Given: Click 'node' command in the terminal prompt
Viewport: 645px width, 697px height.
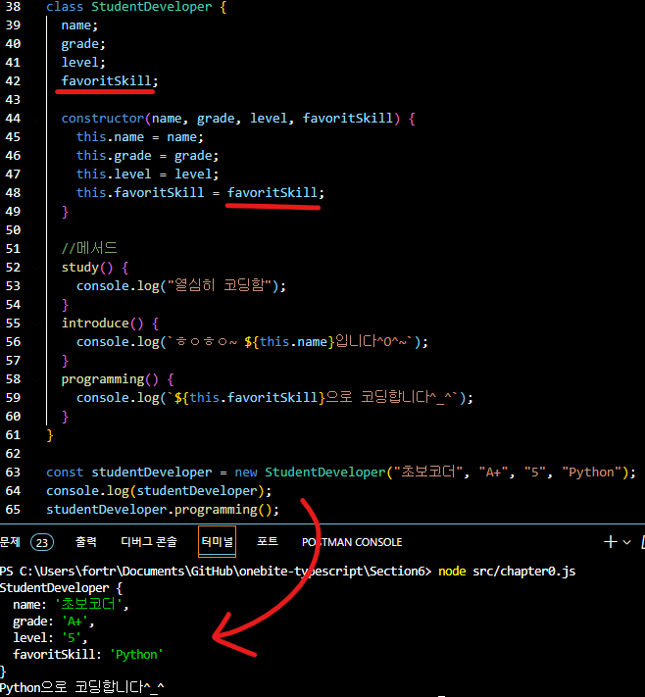Looking at the screenshot, I should 452,572.
